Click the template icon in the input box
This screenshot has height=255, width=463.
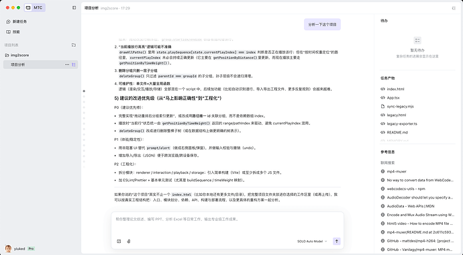pos(119,241)
